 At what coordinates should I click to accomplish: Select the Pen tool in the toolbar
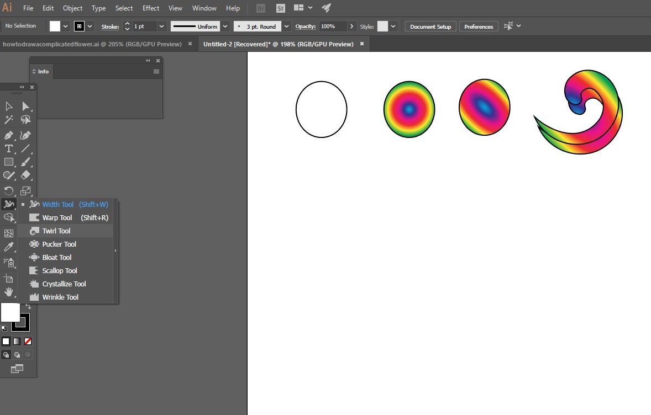[x=9, y=135]
